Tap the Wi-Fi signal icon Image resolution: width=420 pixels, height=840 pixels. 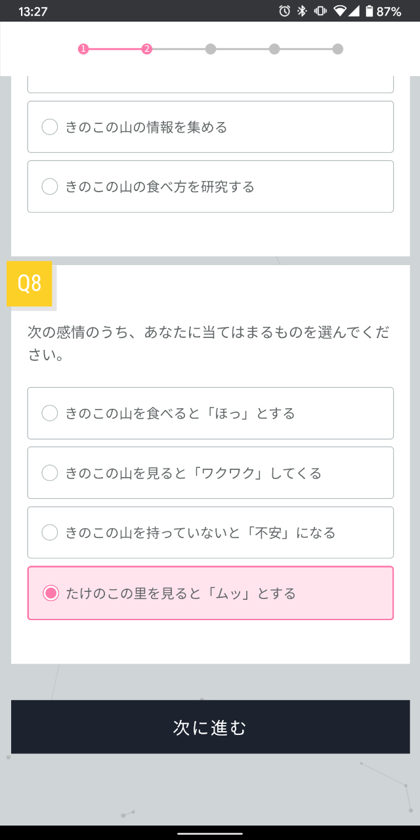pos(339,11)
